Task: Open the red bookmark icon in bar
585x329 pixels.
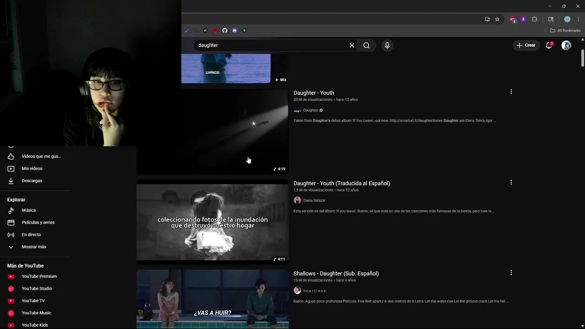Action: click(x=215, y=31)
